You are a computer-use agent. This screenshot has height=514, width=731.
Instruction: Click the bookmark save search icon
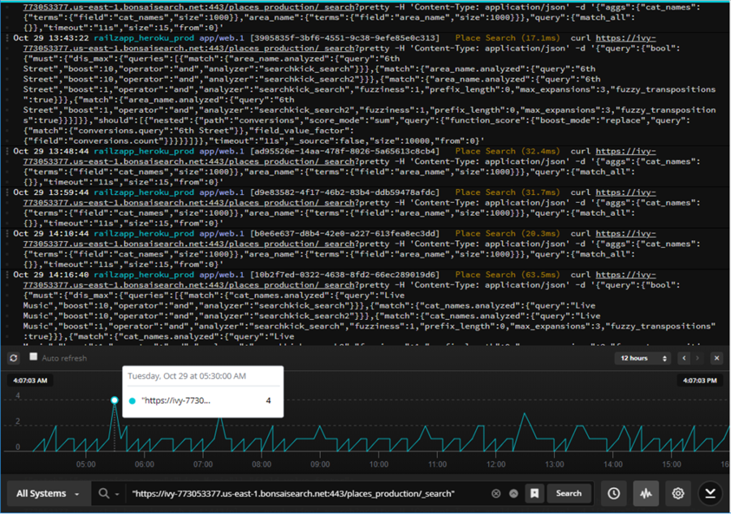pyautogui.click(x=534, y=494)
